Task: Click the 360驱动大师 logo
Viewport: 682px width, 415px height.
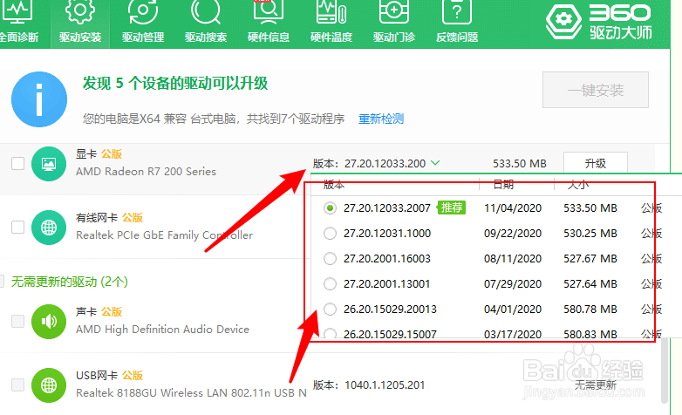Action: 599,22
